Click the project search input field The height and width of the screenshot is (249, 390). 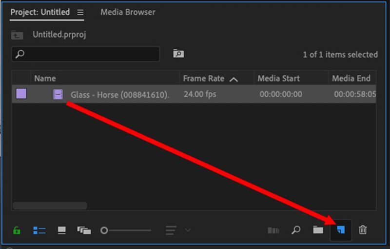86,54
